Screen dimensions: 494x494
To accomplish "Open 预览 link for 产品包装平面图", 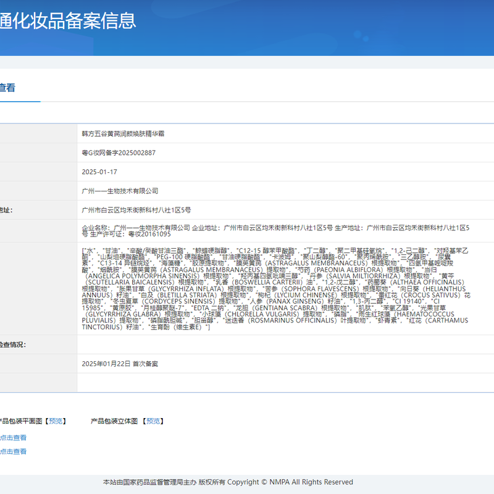I will [56, 421].
